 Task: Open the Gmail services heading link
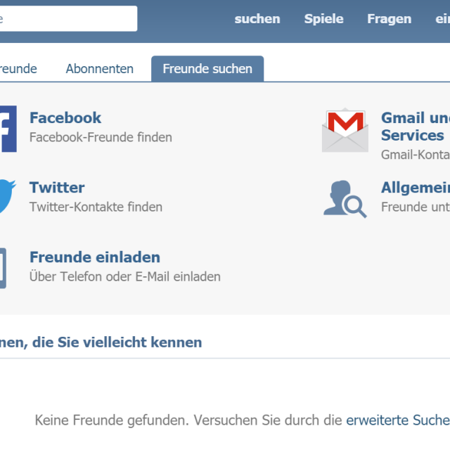tap(415, 127)
